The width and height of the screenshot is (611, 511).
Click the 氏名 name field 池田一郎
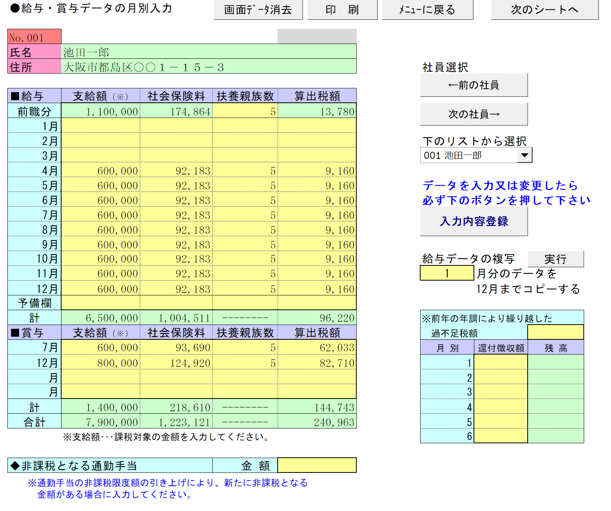pos(209,52)
